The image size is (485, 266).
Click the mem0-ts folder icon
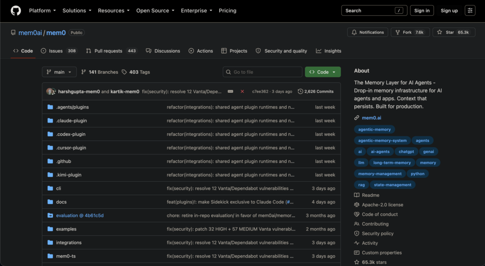(x=50, y=256)
